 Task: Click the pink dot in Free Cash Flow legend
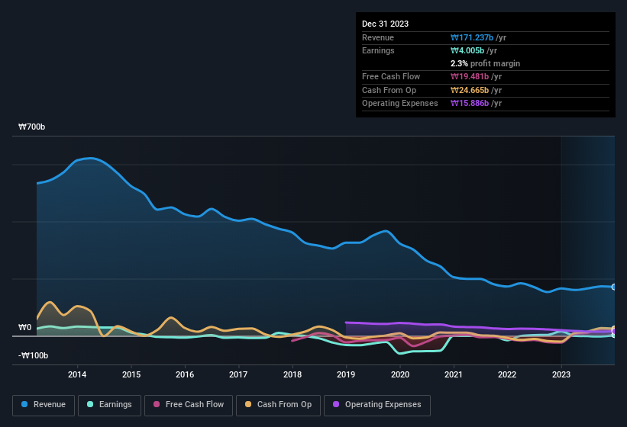[x=157, y=404]
